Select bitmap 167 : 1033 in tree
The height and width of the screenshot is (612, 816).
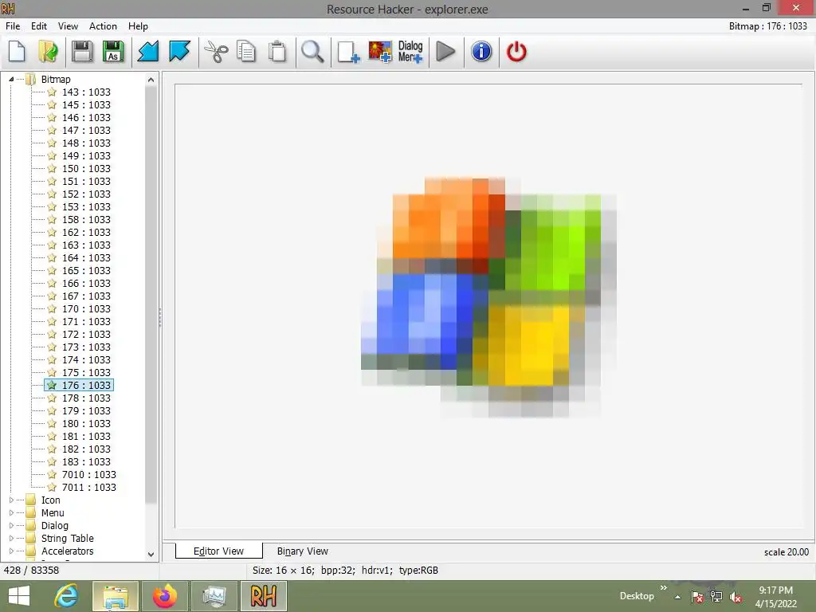coord(86,296)
